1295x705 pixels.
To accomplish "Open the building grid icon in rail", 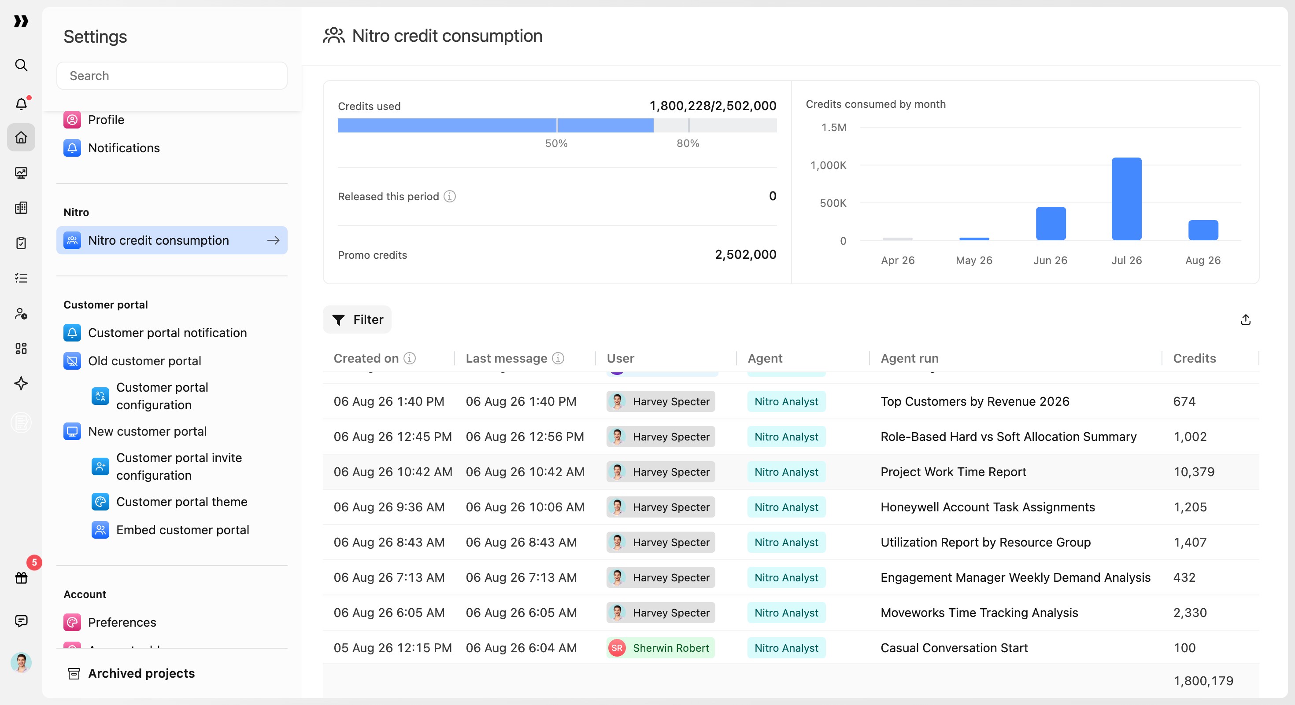I will (x=21, y=208).
